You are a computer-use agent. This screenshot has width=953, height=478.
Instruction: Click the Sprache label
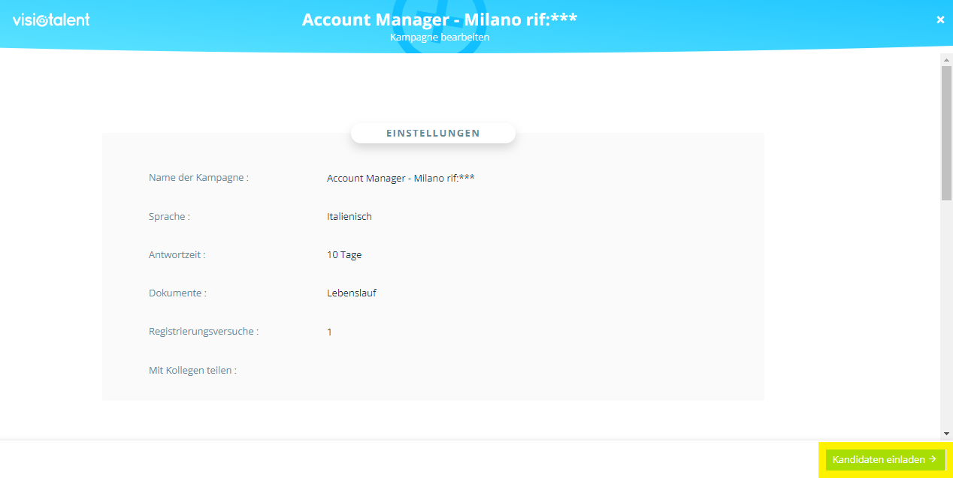pyautogui.click(x=169, y=216)
